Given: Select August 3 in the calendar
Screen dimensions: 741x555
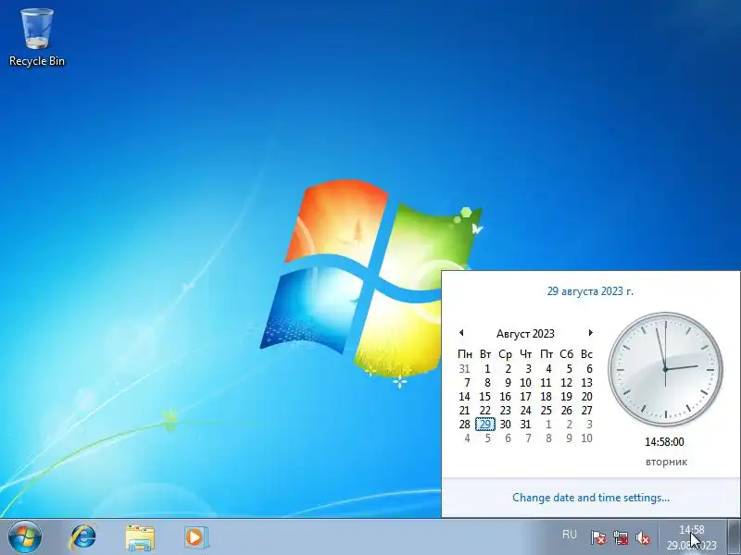Looking at the screenshot, I should (x=528, y=368).
